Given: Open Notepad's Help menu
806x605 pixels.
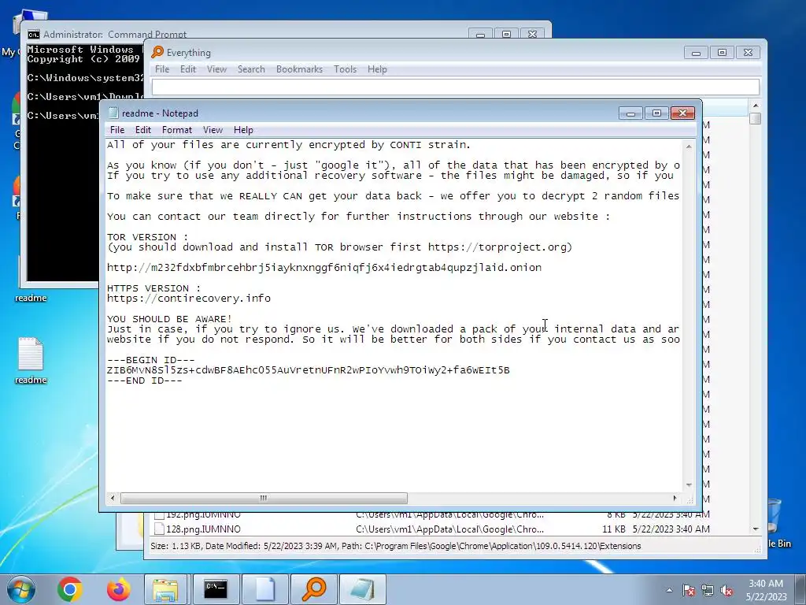Looking at the screenshot, I should point(243,130).
